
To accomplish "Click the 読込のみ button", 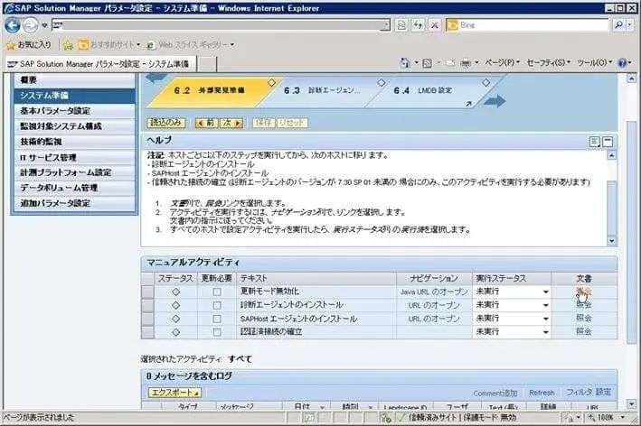I will (x=166, y=123).
